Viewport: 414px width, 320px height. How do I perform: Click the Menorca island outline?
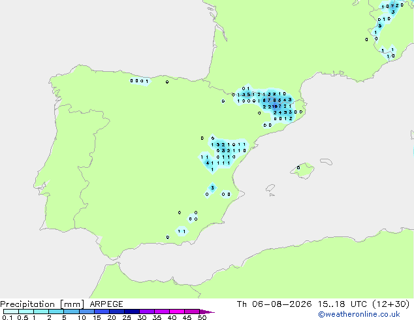[x=326, y=161]
